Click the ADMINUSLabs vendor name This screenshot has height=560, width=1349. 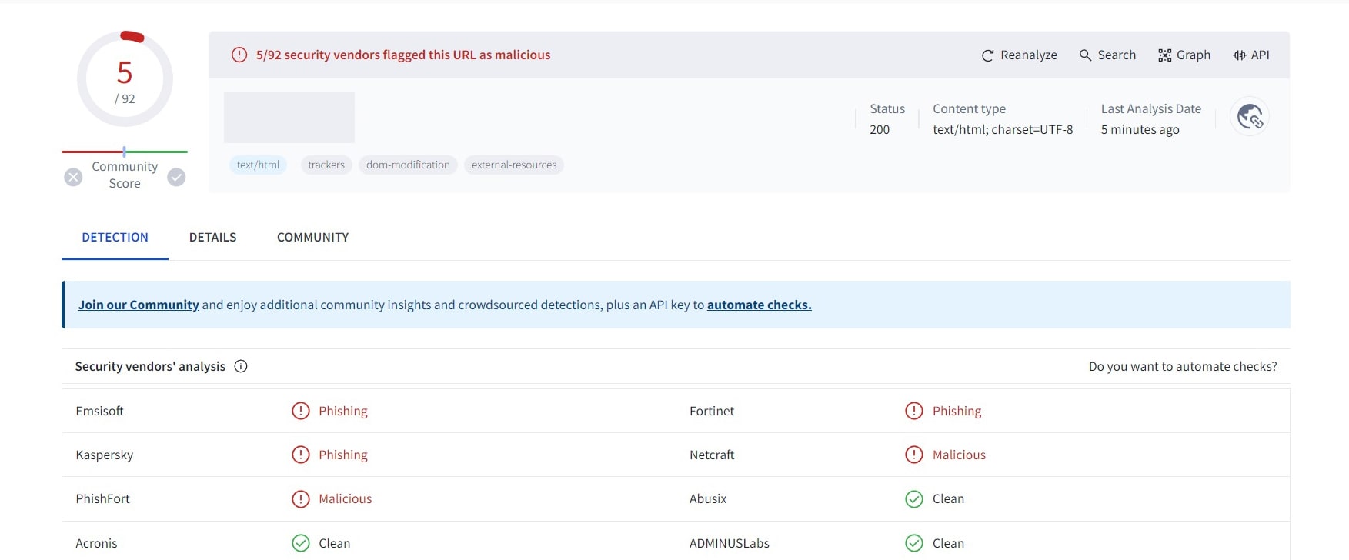coord(730,543)
